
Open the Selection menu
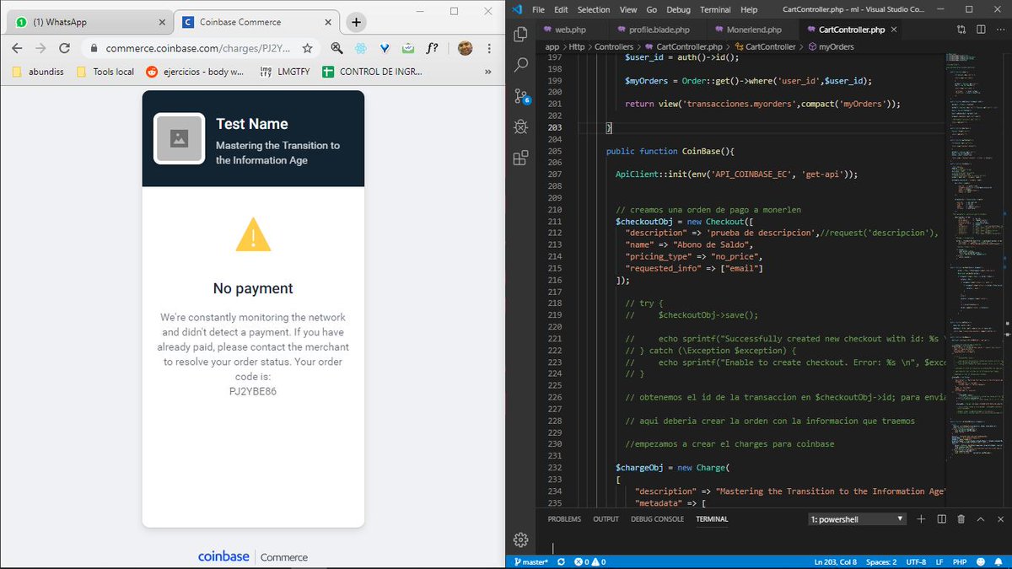594,9
